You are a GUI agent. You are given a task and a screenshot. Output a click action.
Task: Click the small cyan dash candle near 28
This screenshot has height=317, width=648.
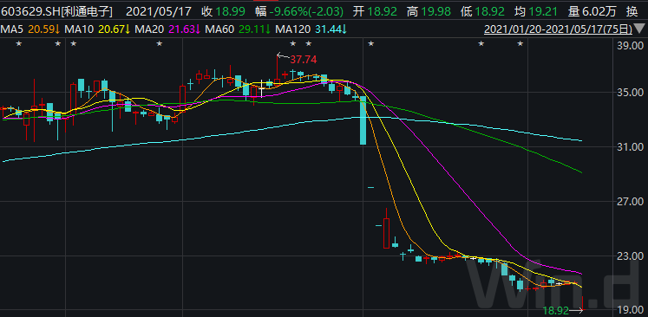coord(370,187)
